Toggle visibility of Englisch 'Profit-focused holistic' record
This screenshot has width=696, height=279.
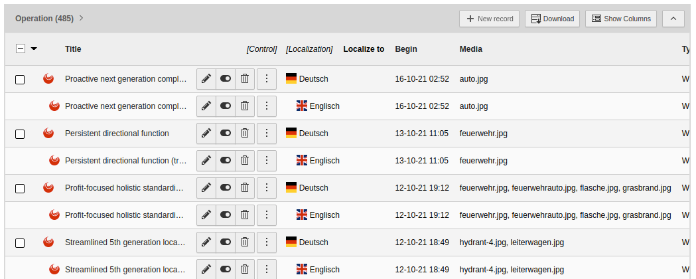(226, 215)
